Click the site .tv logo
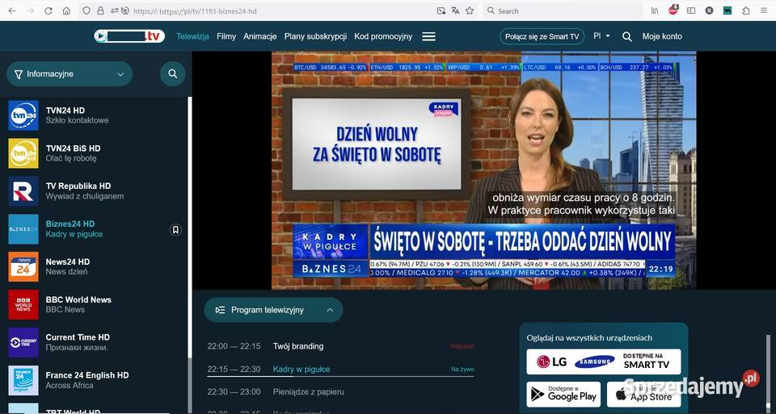Viewport: 776px width, 414px height. point(129,36)
